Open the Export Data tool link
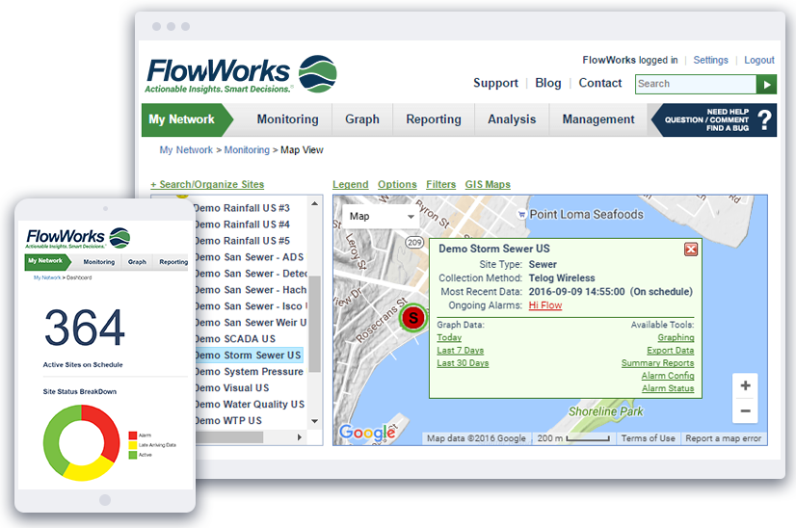 pyautogui.click(x=670, y=351)
